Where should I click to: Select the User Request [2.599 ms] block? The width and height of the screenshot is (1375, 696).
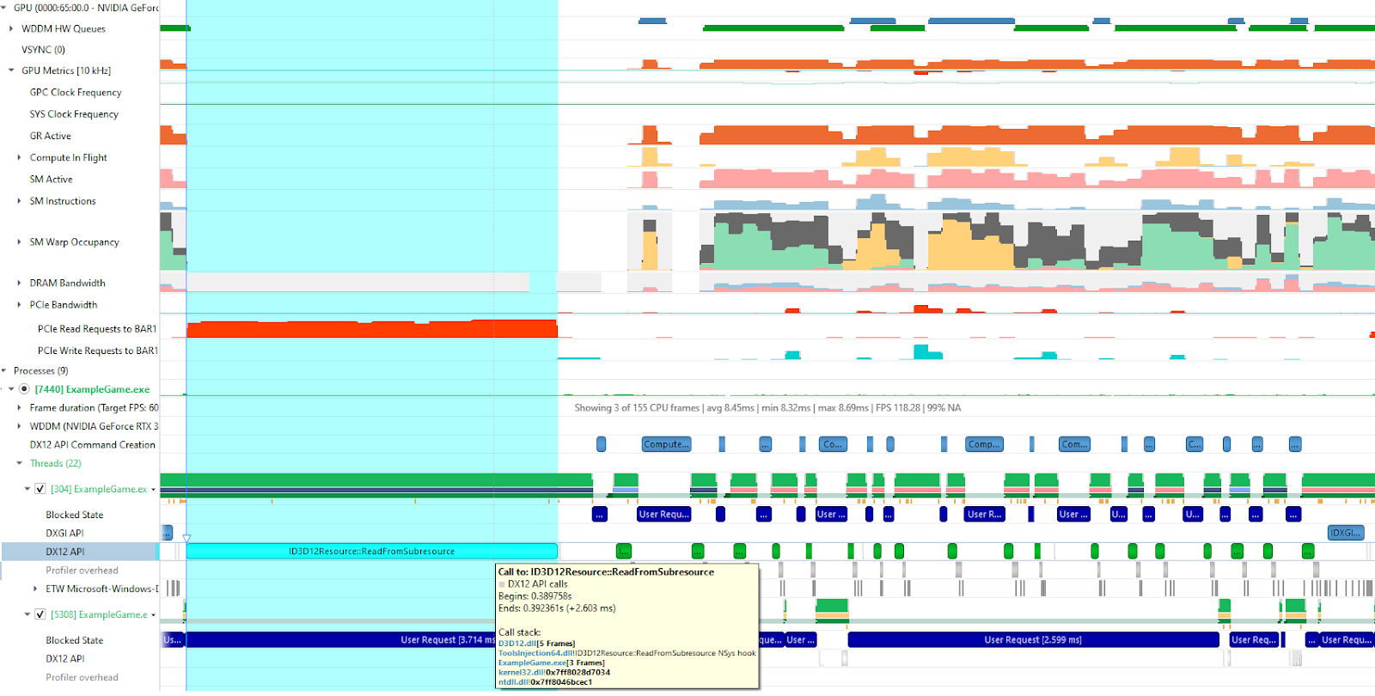tap(1032, 640)
